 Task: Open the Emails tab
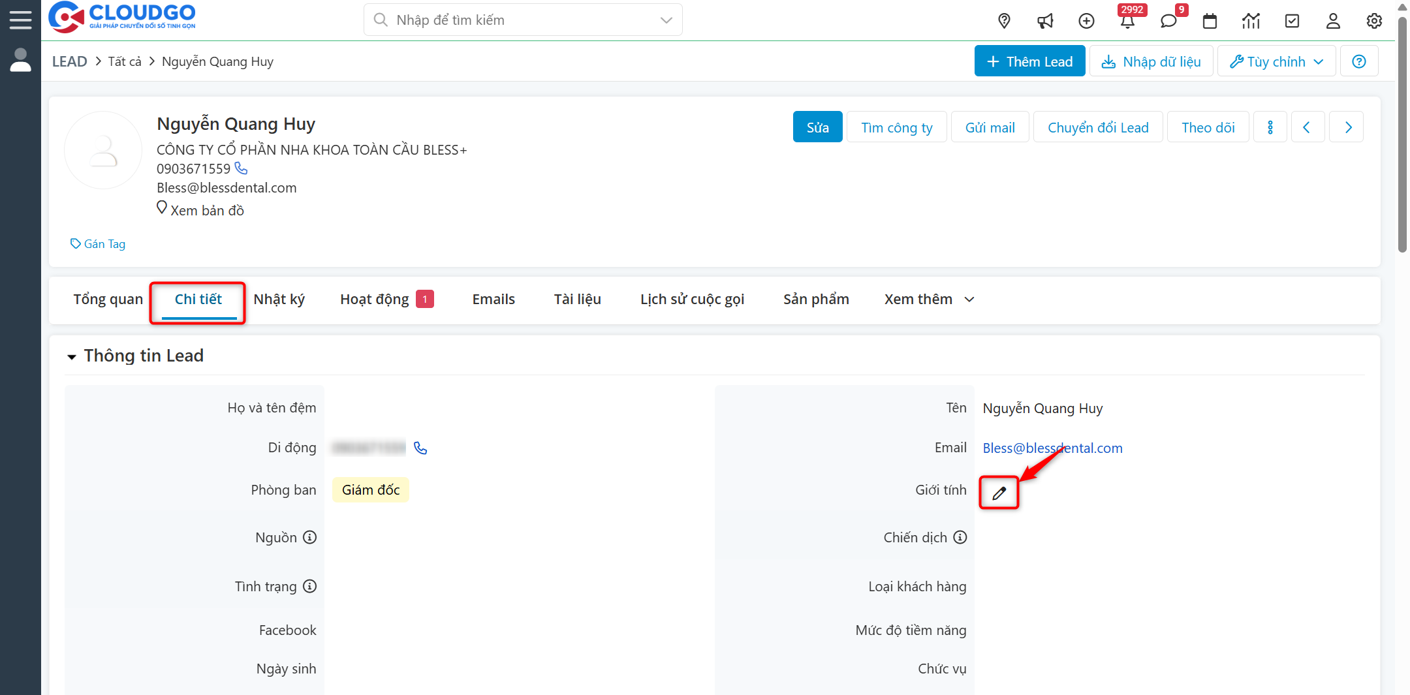tap(493, 299)
